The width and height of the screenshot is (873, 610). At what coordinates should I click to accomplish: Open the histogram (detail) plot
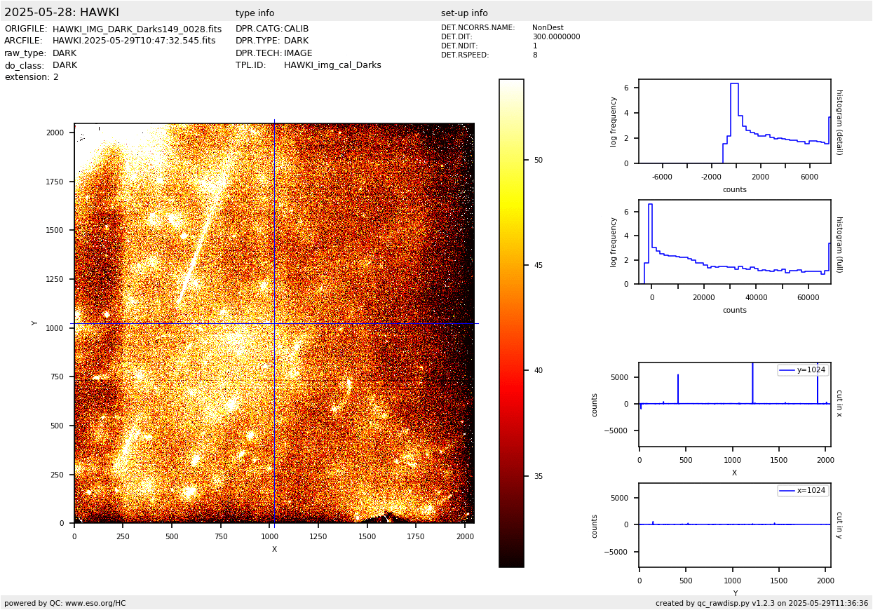734,121
